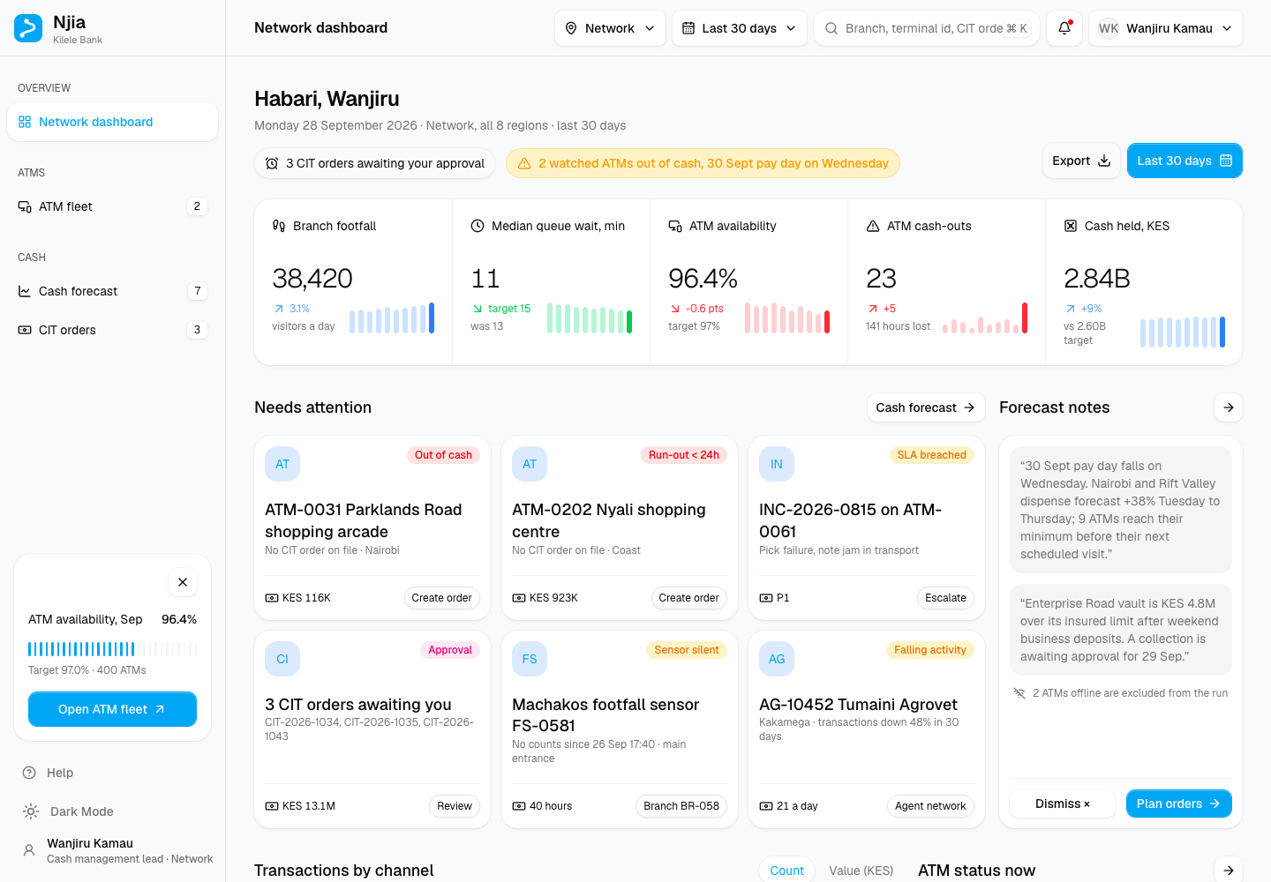Click the AG avatar on Tumaini card
The image size is (1271, 882).
[777, 659]
